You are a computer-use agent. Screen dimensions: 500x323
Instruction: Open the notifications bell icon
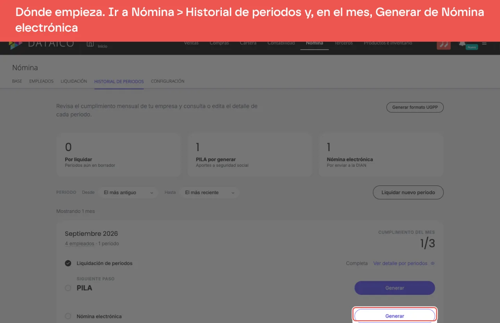462,44
